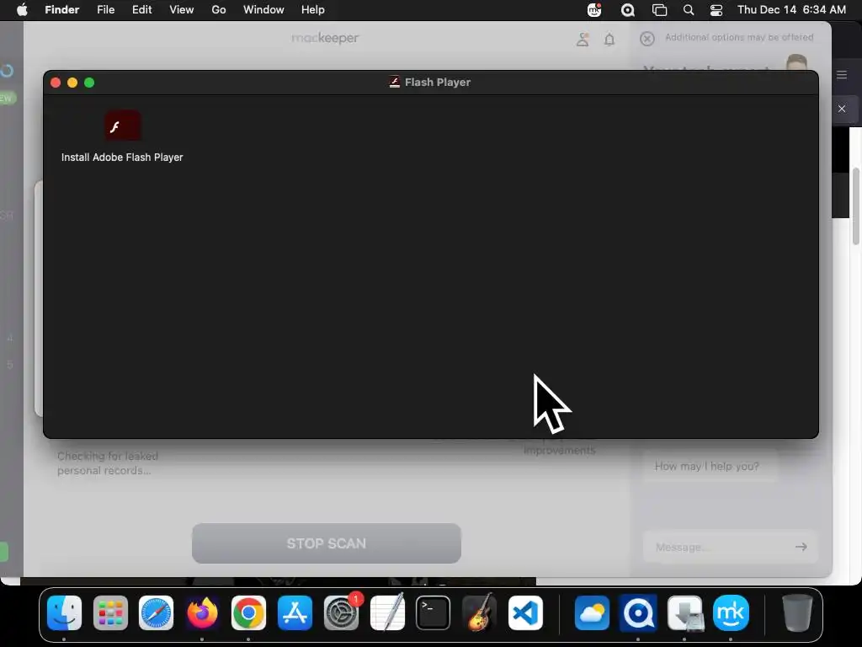
Task: Open System Settings from the Dock
Action: [x=341, y=613]
